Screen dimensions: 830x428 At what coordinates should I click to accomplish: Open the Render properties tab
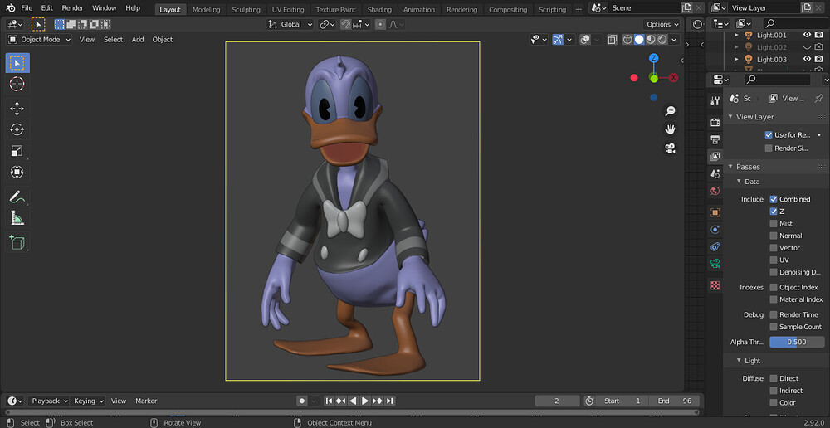click(715, 123)
